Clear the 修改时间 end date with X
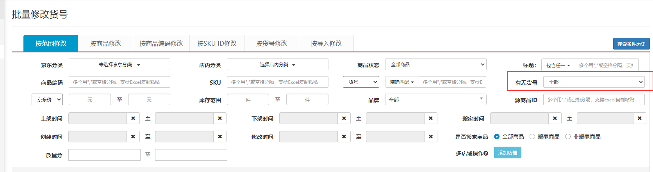Viewport: 653px width, 172px height. (431, 137)
